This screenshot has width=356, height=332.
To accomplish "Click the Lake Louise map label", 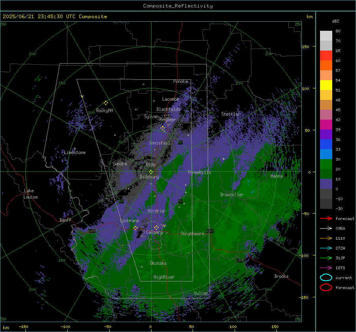I will (x=30, y=194).
